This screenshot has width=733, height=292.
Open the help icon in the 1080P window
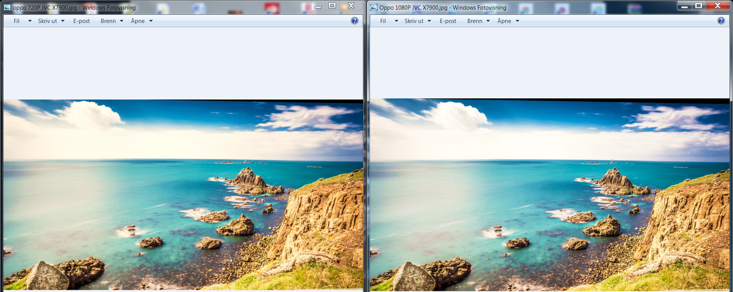point(721,21)
